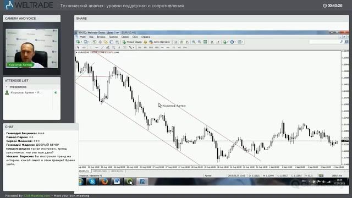Image resolution: width=352 pixels, height=198 pixels.
Task: Open the Сервис menu
Action: tap(125, 37)
